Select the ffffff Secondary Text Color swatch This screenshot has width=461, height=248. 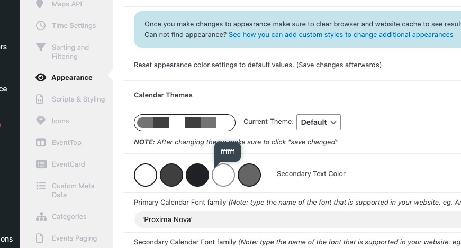223,175
